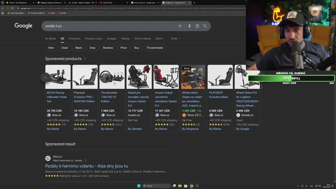
Task: Click the monthly subs goal progress bar
Action: (x=291, y=78)
